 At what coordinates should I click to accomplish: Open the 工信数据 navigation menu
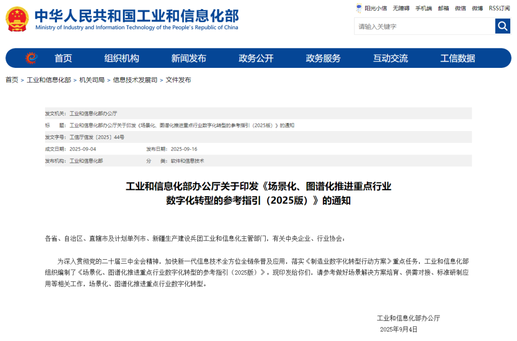458,58
